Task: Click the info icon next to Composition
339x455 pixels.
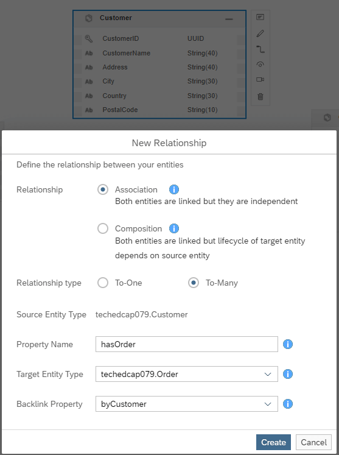Action: (174, 228)
